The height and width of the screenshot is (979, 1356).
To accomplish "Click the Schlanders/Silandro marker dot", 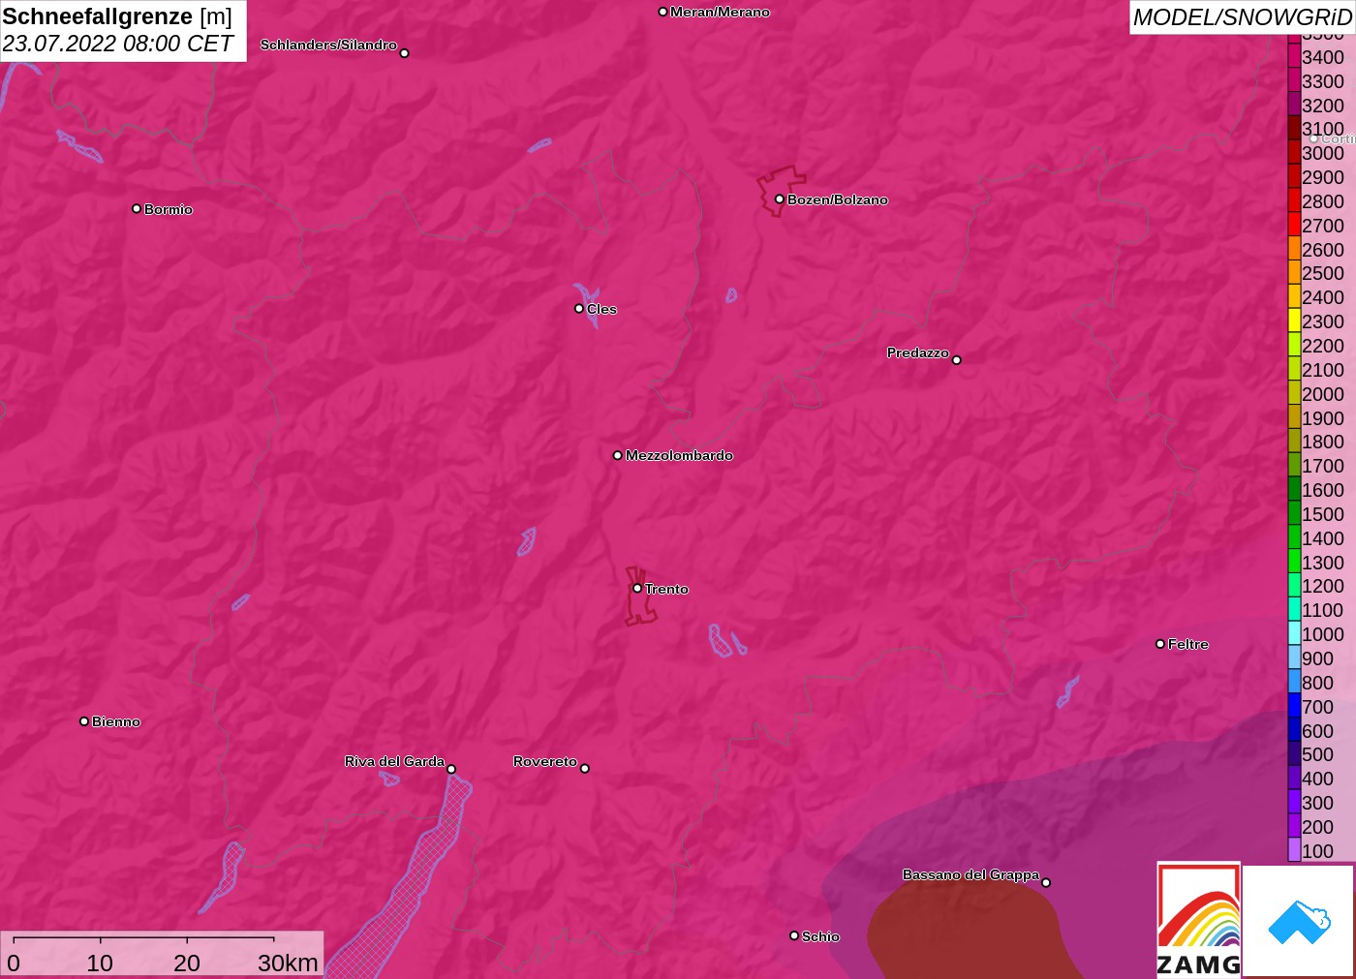I will (x=405, y=53).
